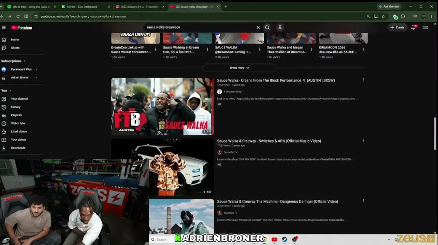Select the sauce walka dreamcon YouTube tab
Image resolution: width=438 pixels, height=245 pixels.
coord(194,7)
